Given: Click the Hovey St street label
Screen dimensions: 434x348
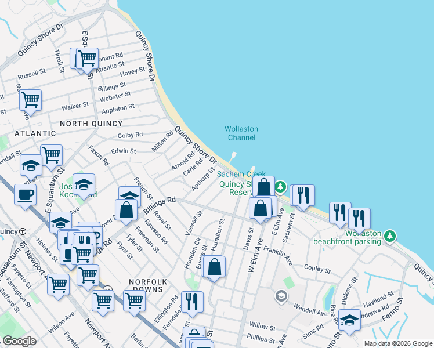Looking at the screenshot, I should [x=132, y=72].
